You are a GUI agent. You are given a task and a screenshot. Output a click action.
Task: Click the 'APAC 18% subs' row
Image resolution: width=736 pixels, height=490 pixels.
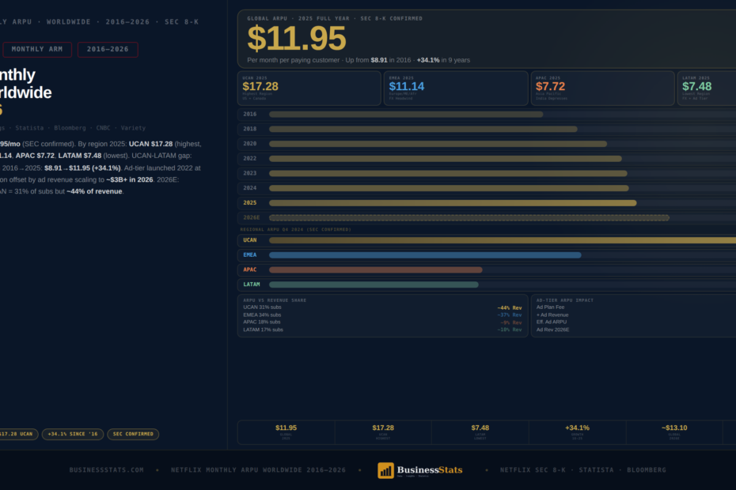point(382,322)
